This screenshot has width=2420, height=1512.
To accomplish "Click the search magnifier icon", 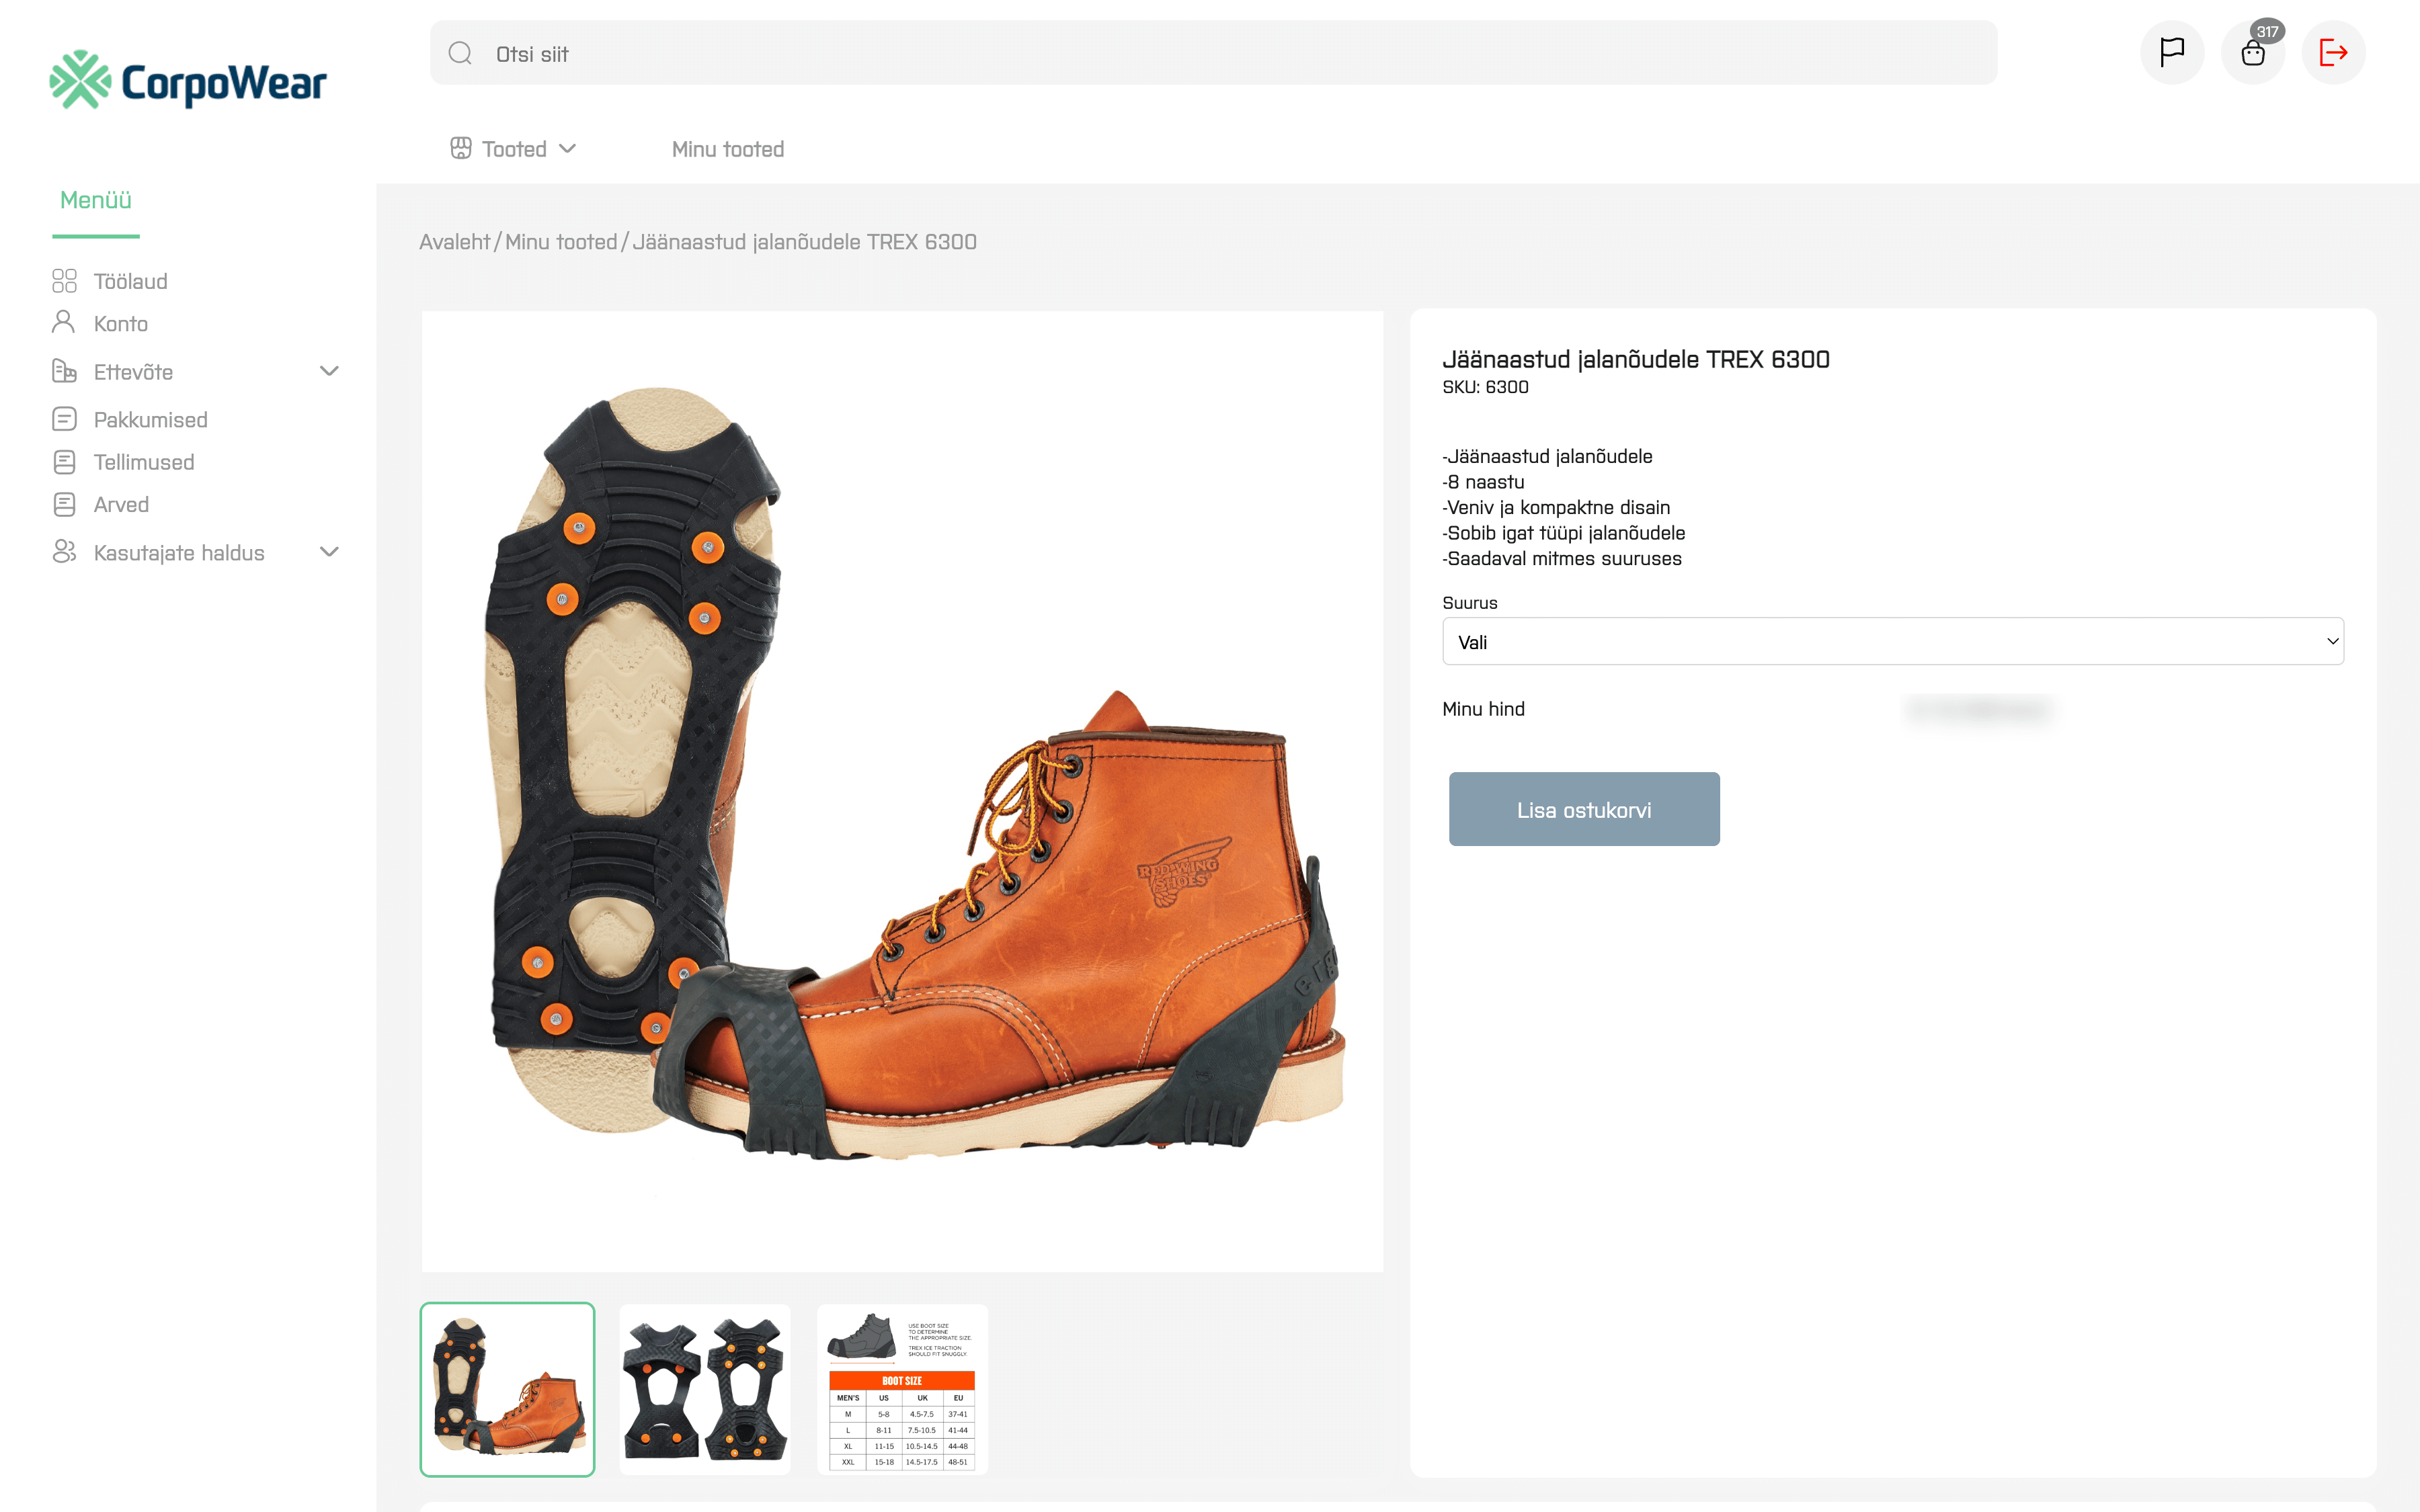I will pos(460,54).
